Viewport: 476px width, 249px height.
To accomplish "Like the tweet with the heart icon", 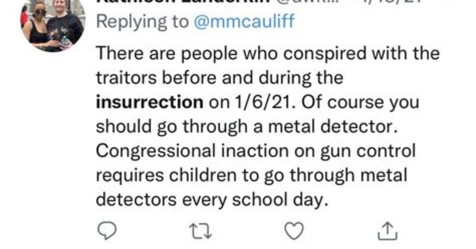I will pos(294,231).
